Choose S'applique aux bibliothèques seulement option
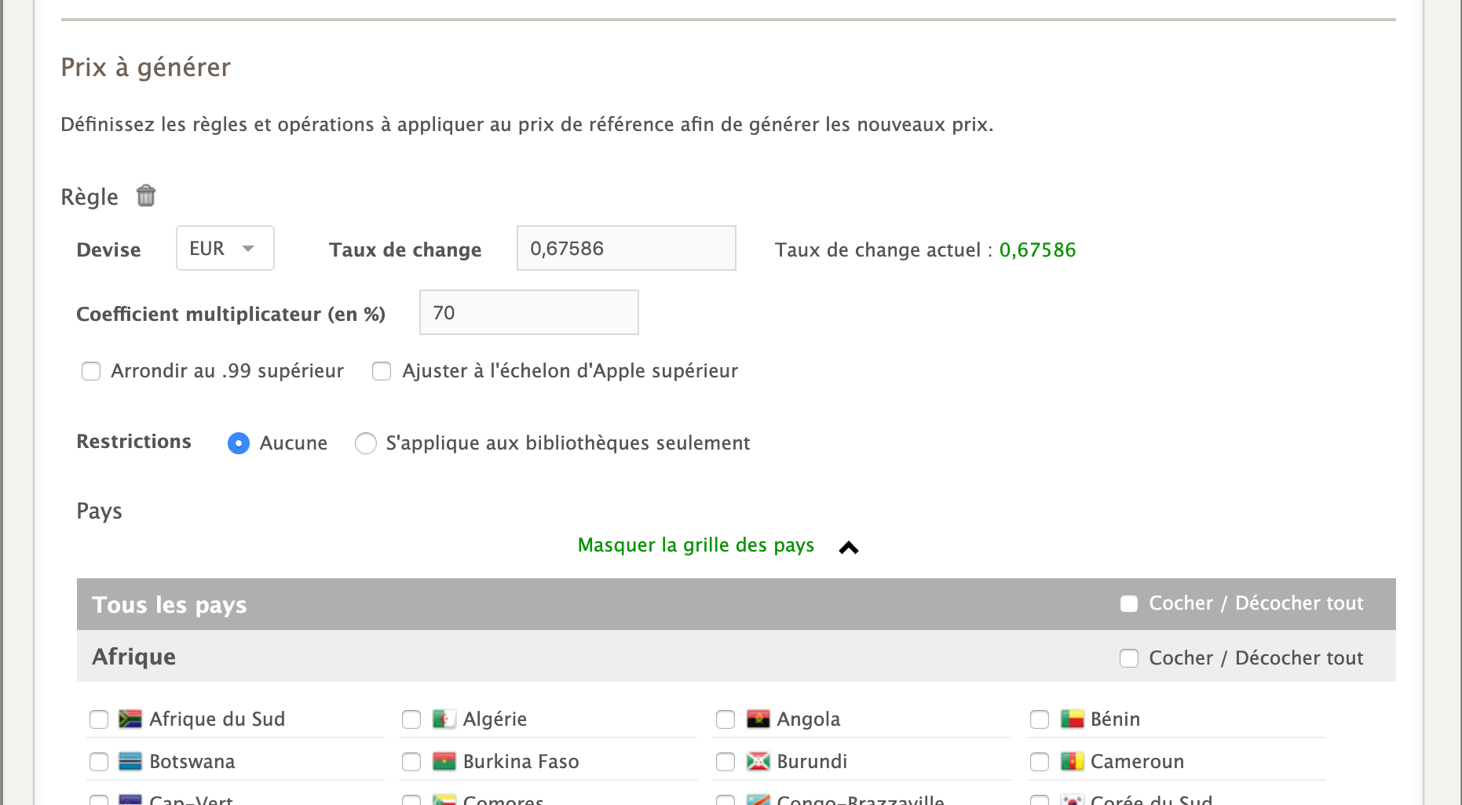This screenshot has height=805, width=1462. point(365,443)
